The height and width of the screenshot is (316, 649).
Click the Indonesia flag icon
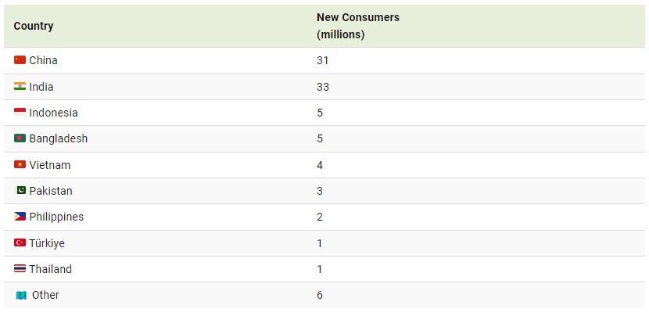click(20, 113)
